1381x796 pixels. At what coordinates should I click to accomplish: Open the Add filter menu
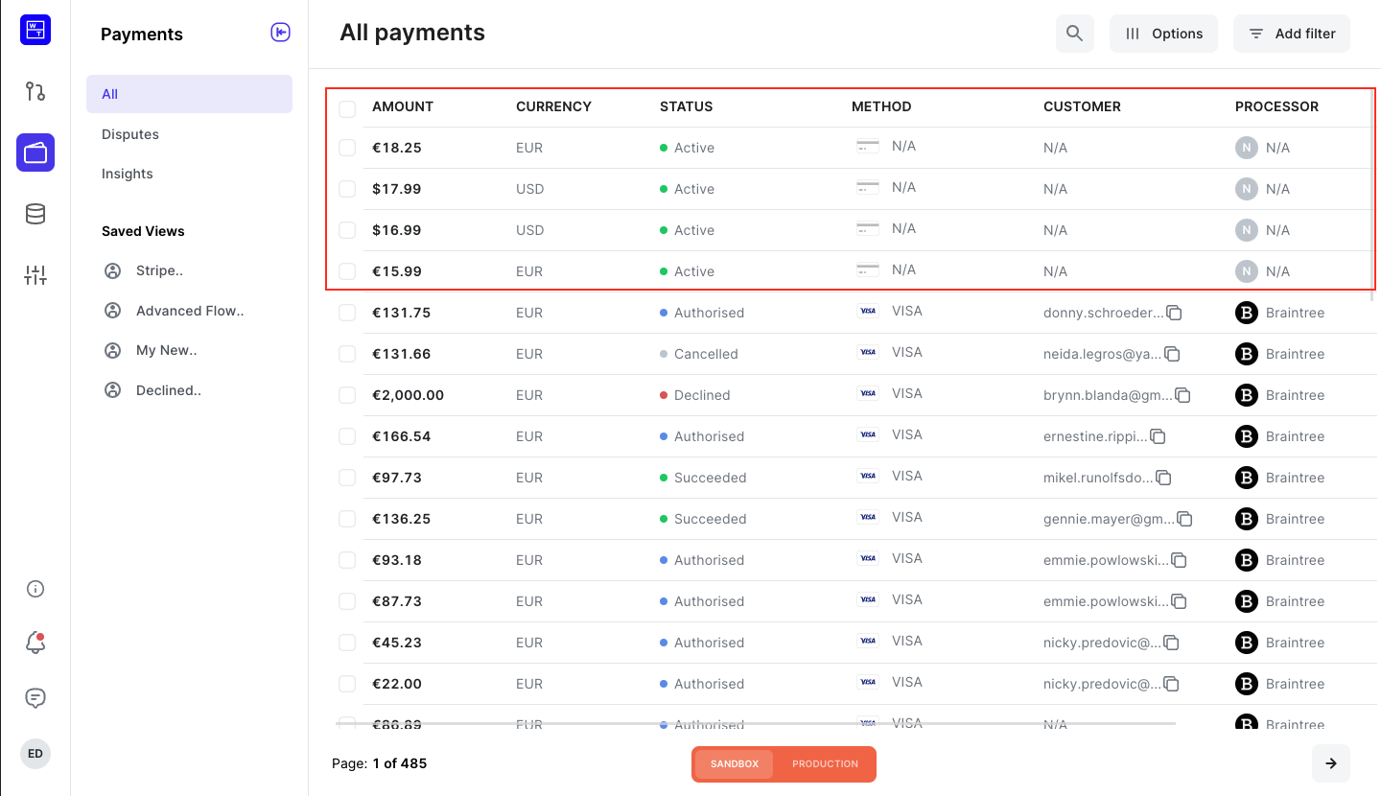[x=1291, y=34]
